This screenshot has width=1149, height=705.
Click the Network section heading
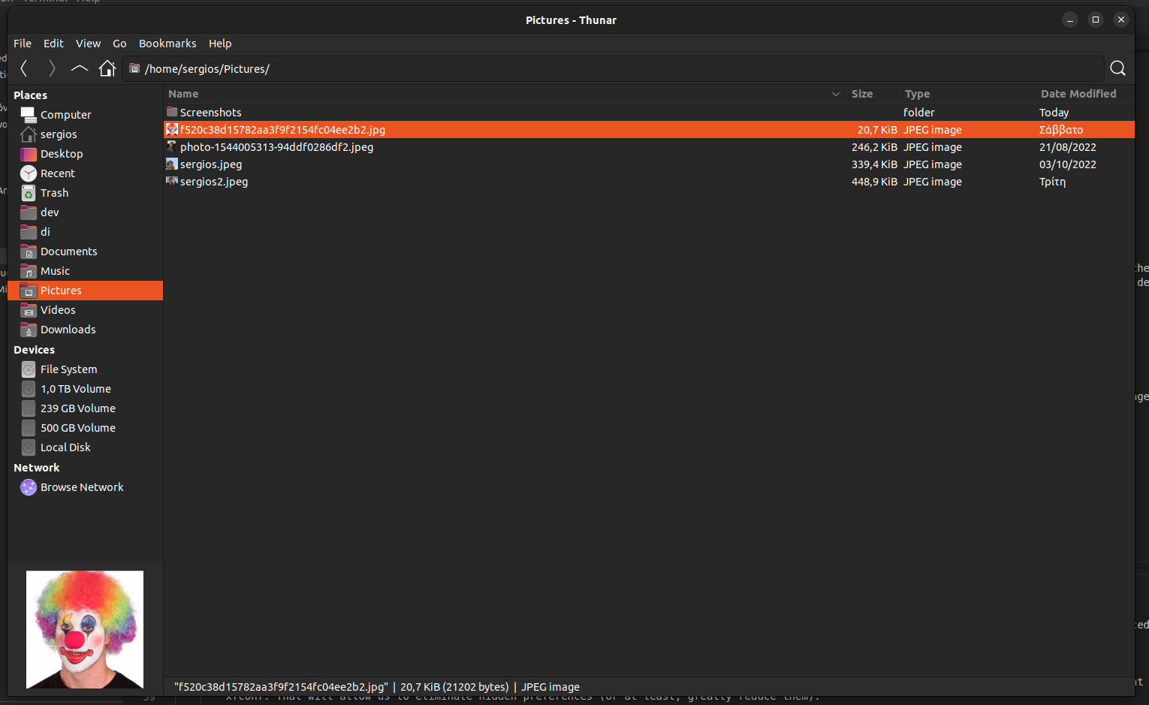click(x=36, y=468)
